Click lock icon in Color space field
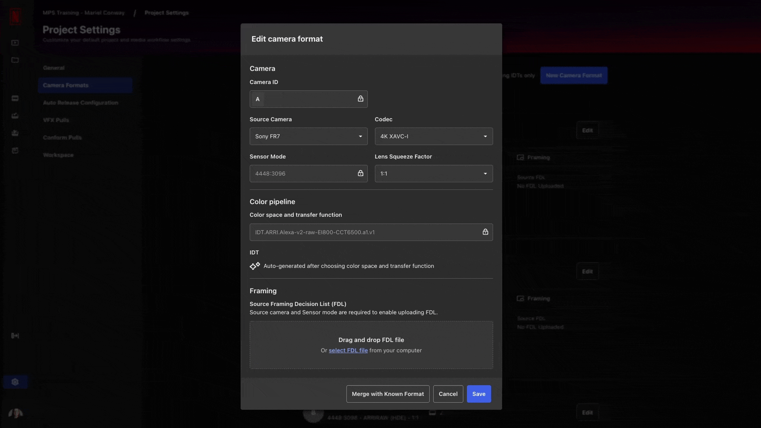This screenshot has width=761, height=428. [485, 232]
